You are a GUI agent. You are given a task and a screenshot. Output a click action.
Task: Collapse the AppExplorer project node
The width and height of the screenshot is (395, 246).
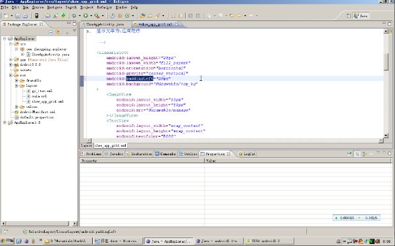[5, 39]
